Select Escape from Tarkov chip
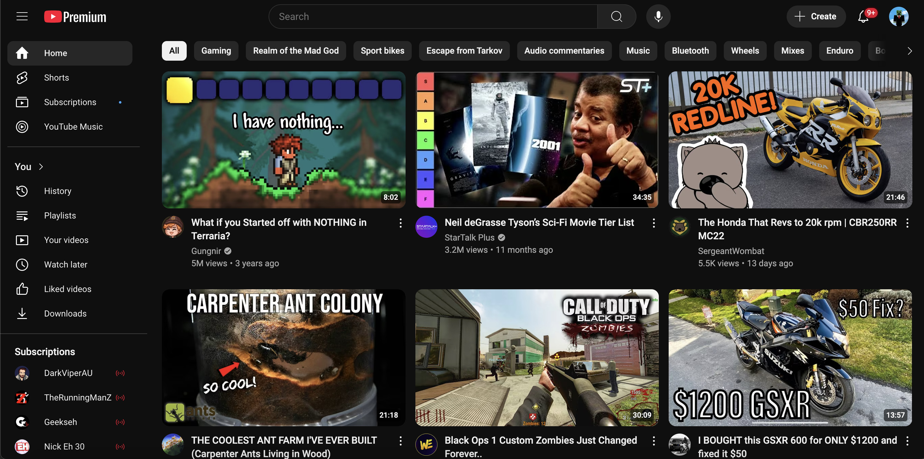The width and height of the screenshot is (924, 459). (464, 51)
